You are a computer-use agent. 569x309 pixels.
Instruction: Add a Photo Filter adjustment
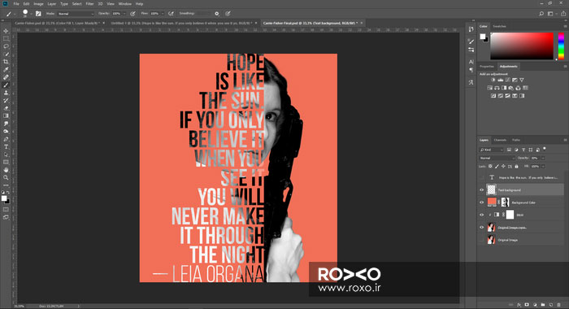(x=511, y=88)
